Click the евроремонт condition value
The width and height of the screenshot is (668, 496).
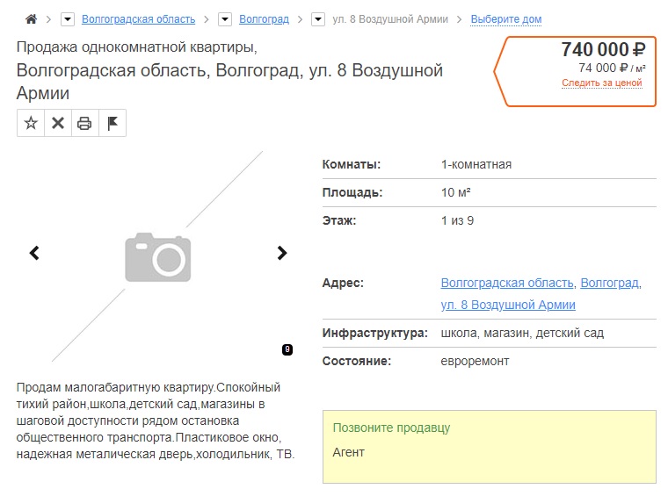(475, 361)
